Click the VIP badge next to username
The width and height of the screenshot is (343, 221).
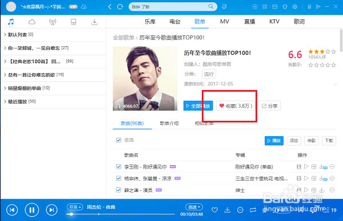coord(73,7)
